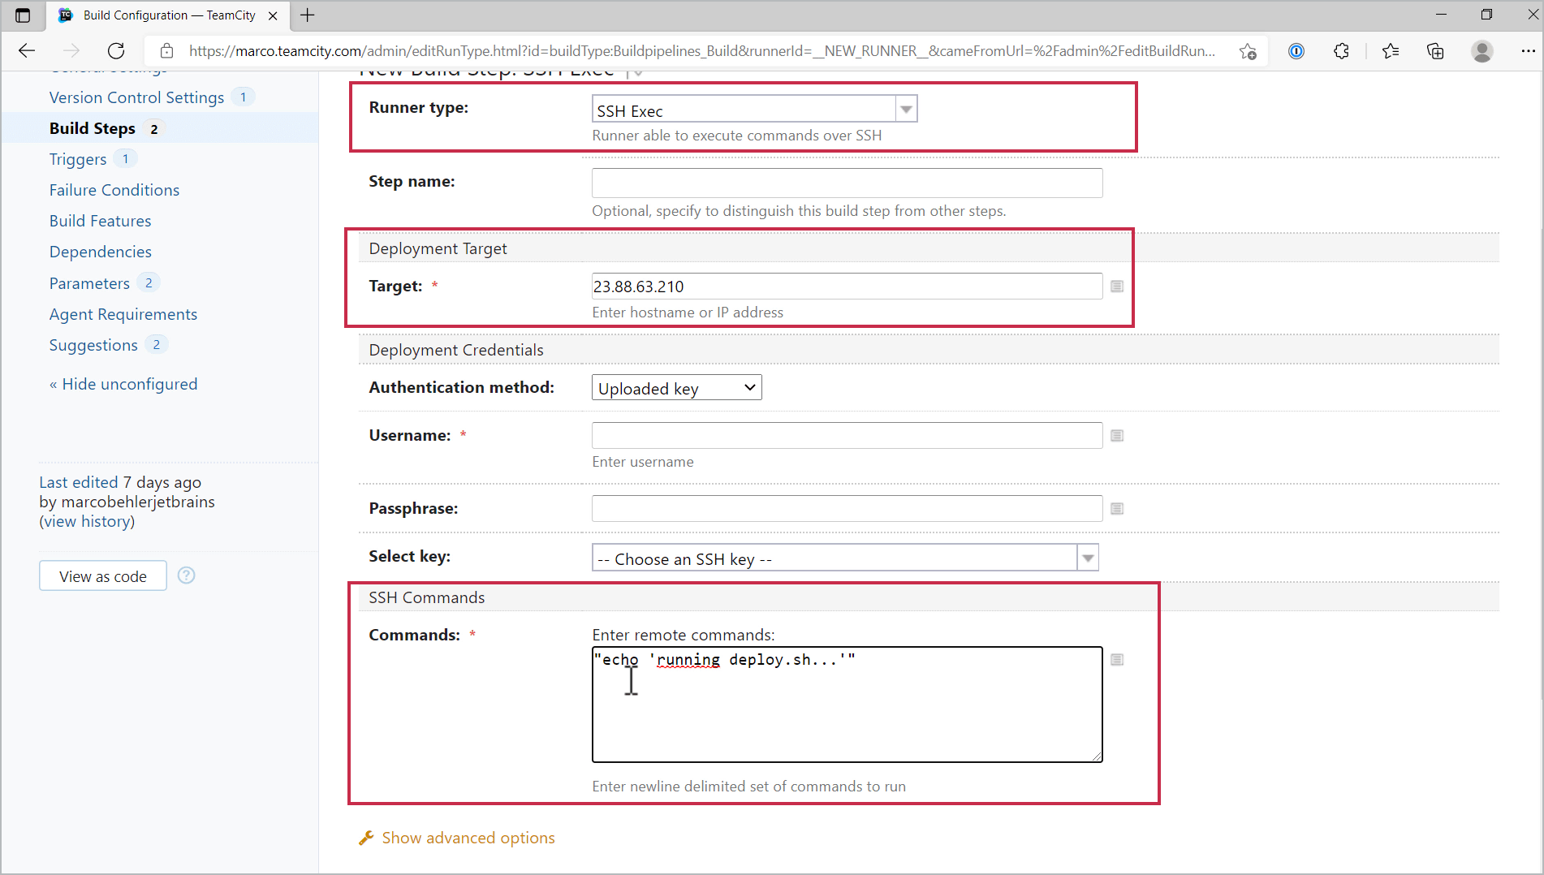
Task: Open the Select key SSH key dropdown
Action: click(x=1088, y=558)
